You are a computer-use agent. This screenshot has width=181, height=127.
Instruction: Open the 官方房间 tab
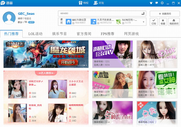[84, 34]
